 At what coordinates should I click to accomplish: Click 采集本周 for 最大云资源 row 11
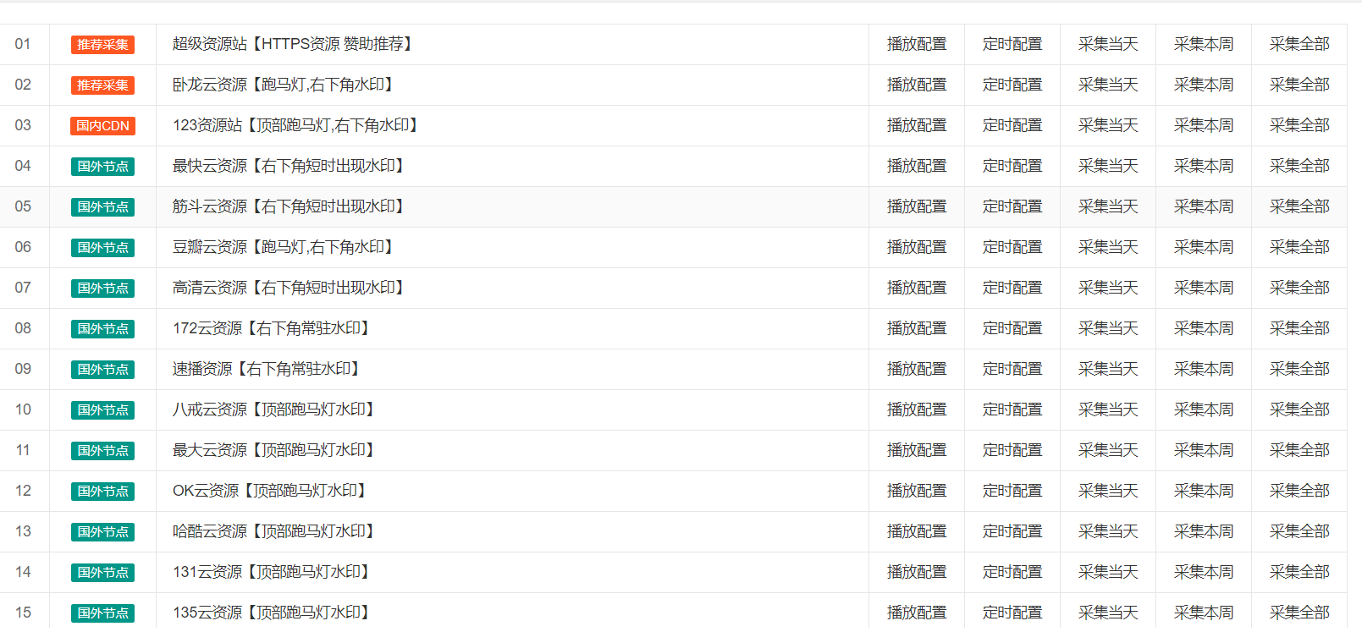click(x=1204, y=450)
